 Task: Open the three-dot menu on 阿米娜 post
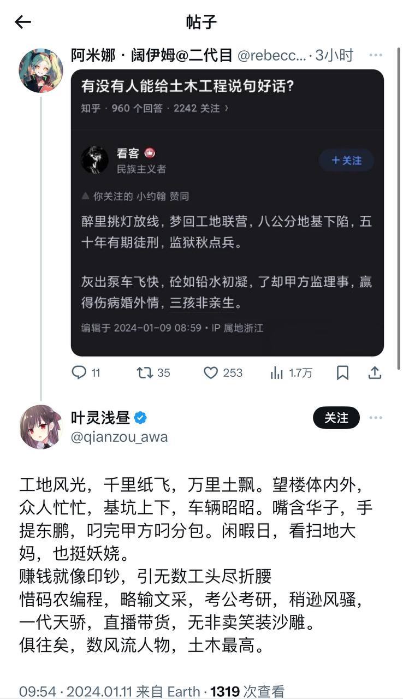tap(376, 55)
